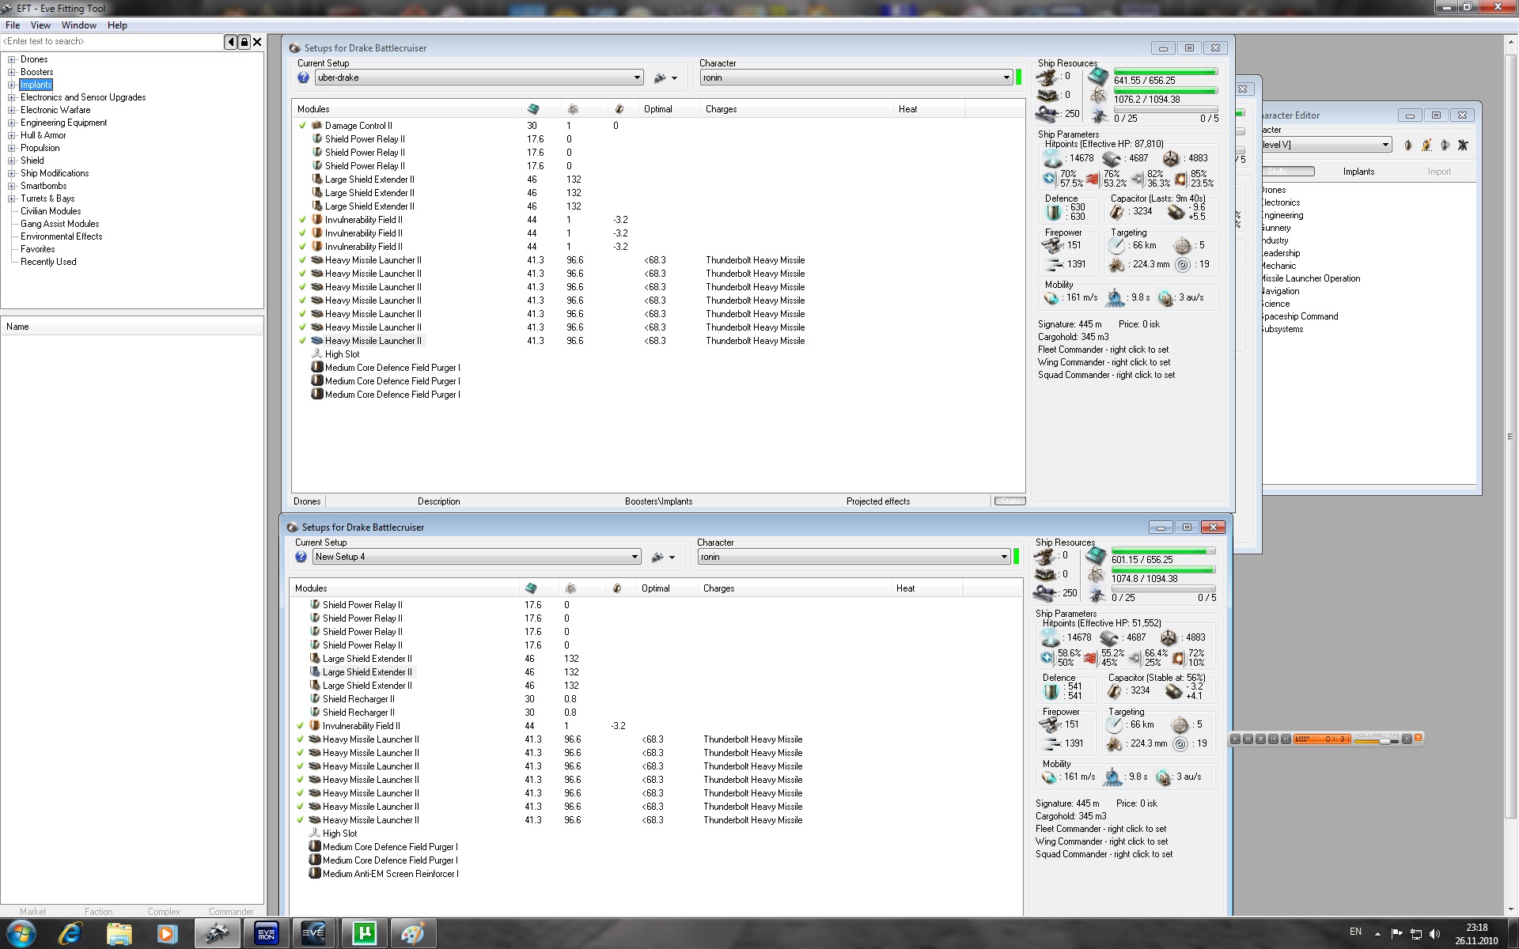Adjust the media player volume slider
Screen dimensions: 1519x949
1384,740
